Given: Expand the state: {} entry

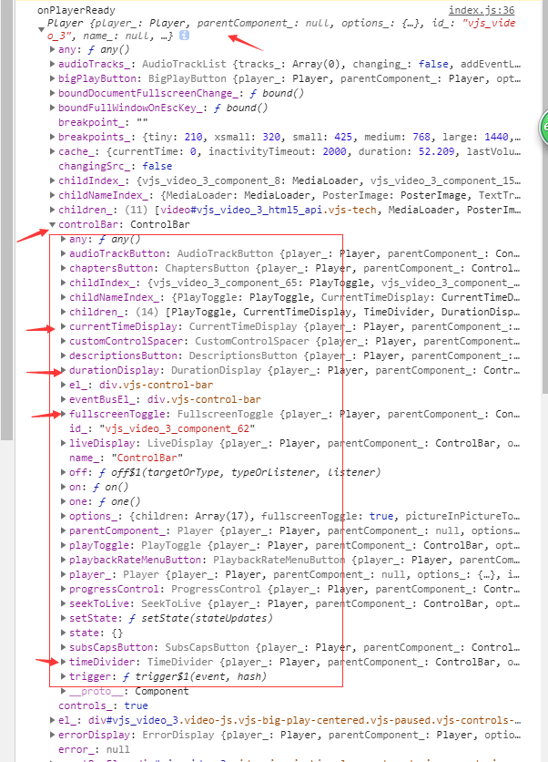Looking at the screenshot, I should (x=63, y=633).
